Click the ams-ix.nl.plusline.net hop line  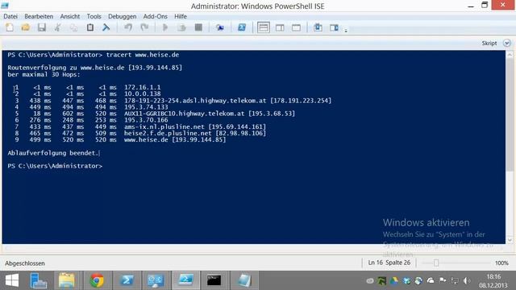click(x=195, y=126)
